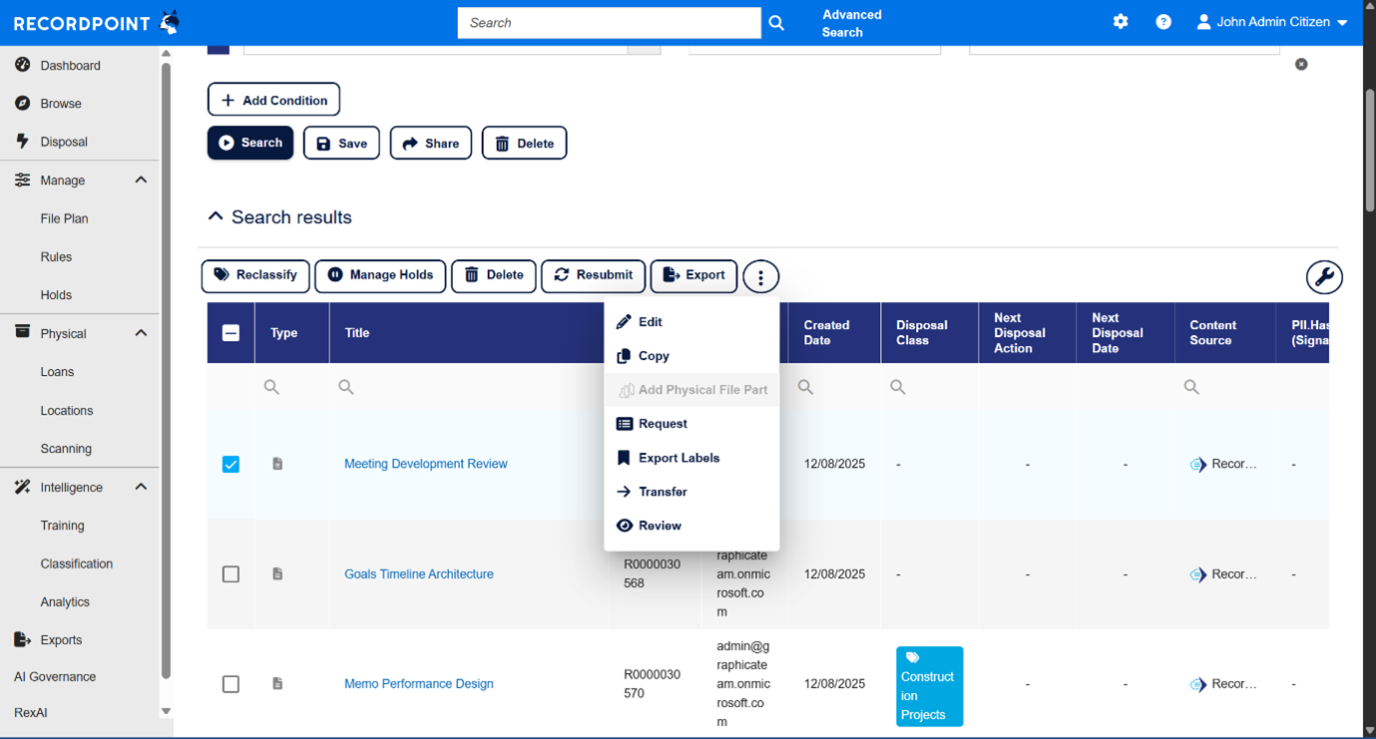Click the Content Source icon for Meeting Development Review
Screen dimensions: 1376x739
(x=1198, y=465)
